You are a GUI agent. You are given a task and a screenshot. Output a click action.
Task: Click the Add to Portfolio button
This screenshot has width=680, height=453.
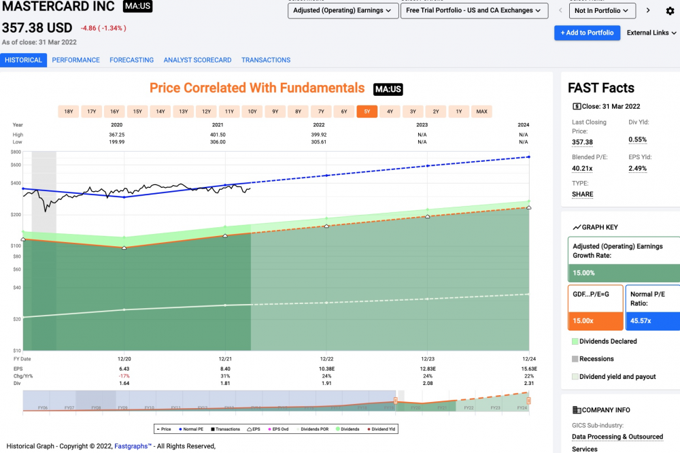click(587, 33)
